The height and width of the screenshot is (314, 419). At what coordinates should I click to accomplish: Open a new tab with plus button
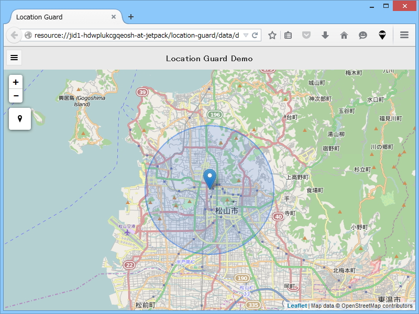tap(130, 17)
